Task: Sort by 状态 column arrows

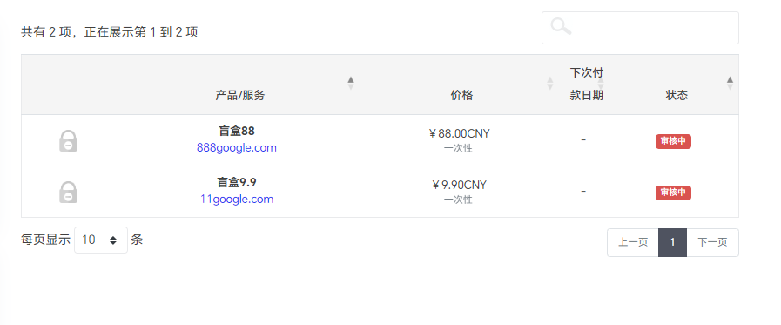Action: (731, 84)
